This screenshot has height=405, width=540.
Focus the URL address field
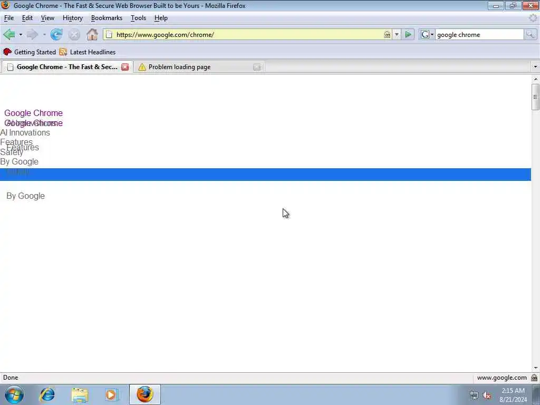tap(248, 34)
